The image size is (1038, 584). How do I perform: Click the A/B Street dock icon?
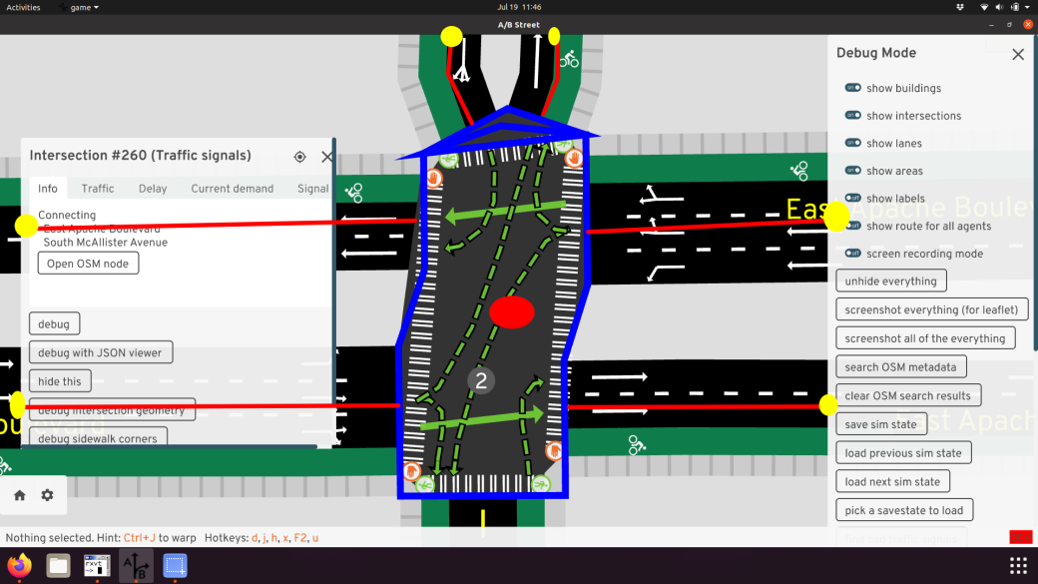coord(137,566)
